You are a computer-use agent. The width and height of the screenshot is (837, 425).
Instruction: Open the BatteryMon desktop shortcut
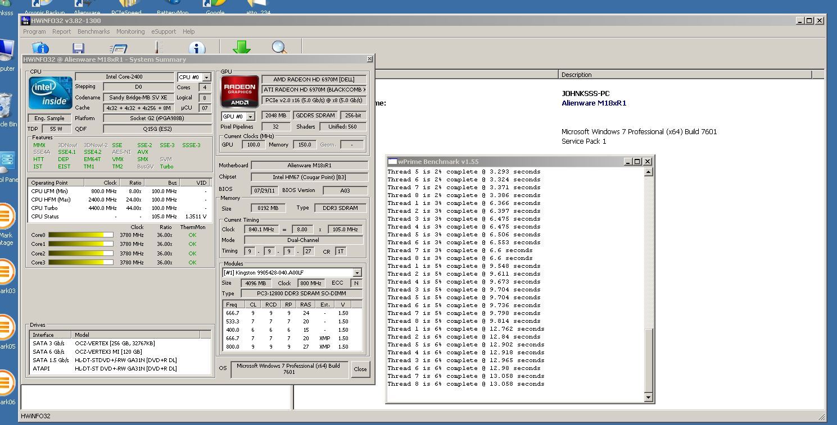point(173,7)
